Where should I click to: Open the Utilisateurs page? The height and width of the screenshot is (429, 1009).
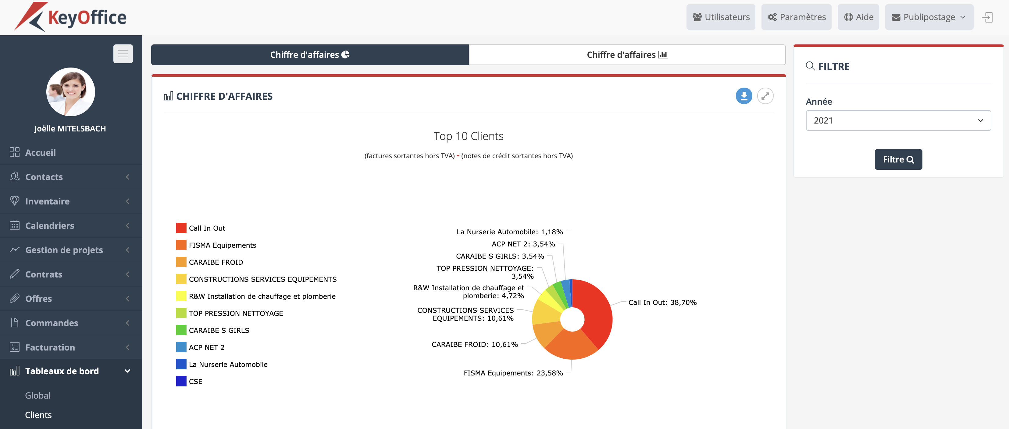tap(720, 17)
